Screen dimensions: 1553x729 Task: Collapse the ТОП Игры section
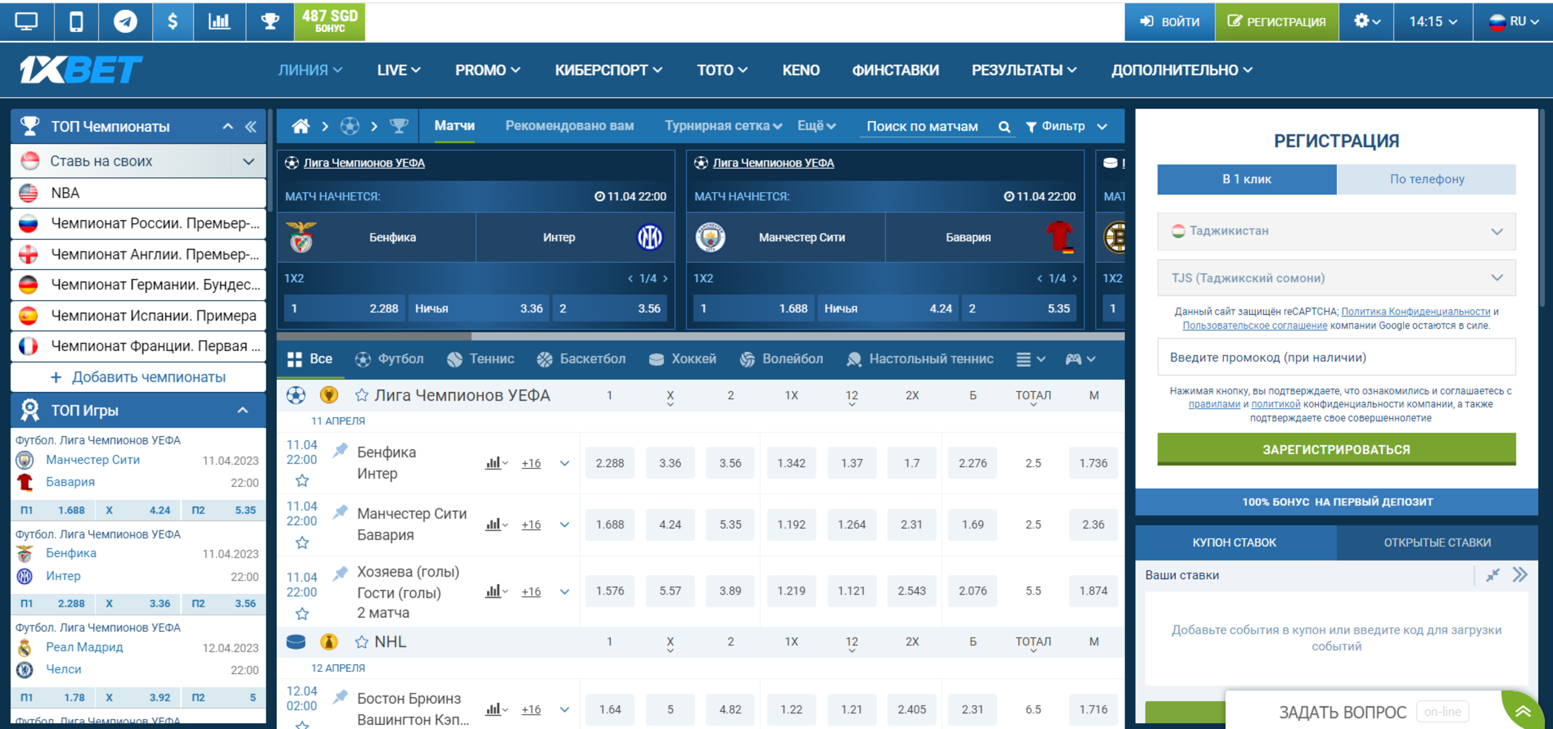point(243,410)
